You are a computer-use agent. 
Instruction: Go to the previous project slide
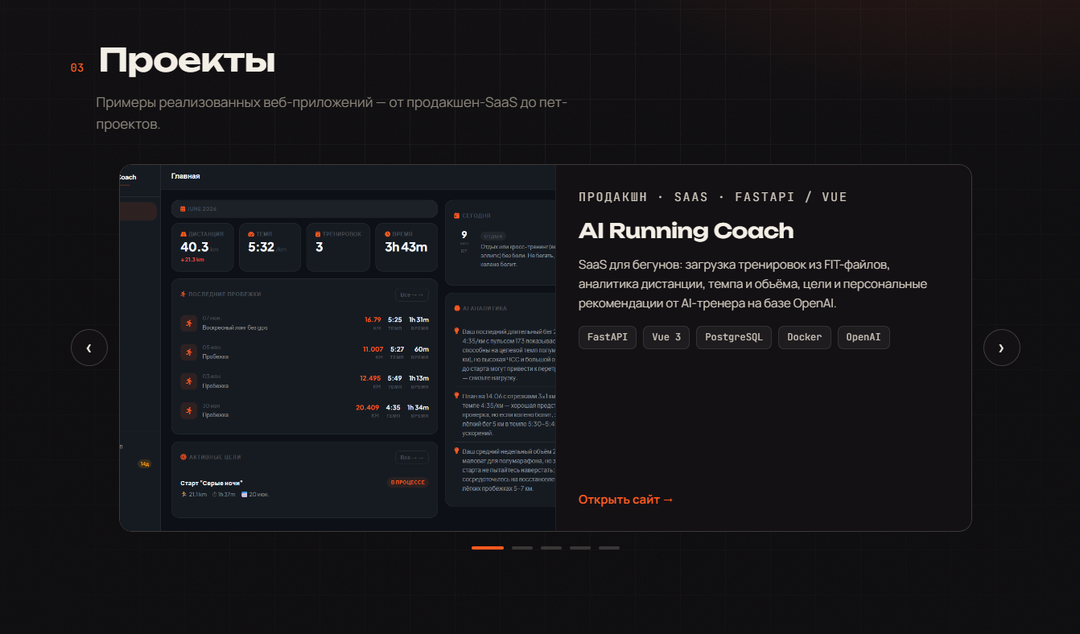pos(89,348)
